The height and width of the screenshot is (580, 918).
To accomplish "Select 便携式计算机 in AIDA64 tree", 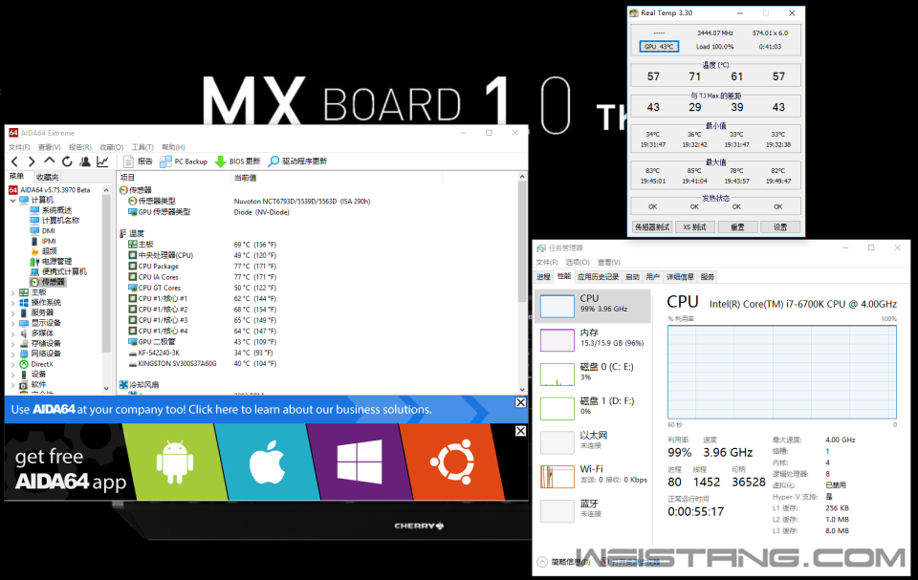I will tap(58, 271).
